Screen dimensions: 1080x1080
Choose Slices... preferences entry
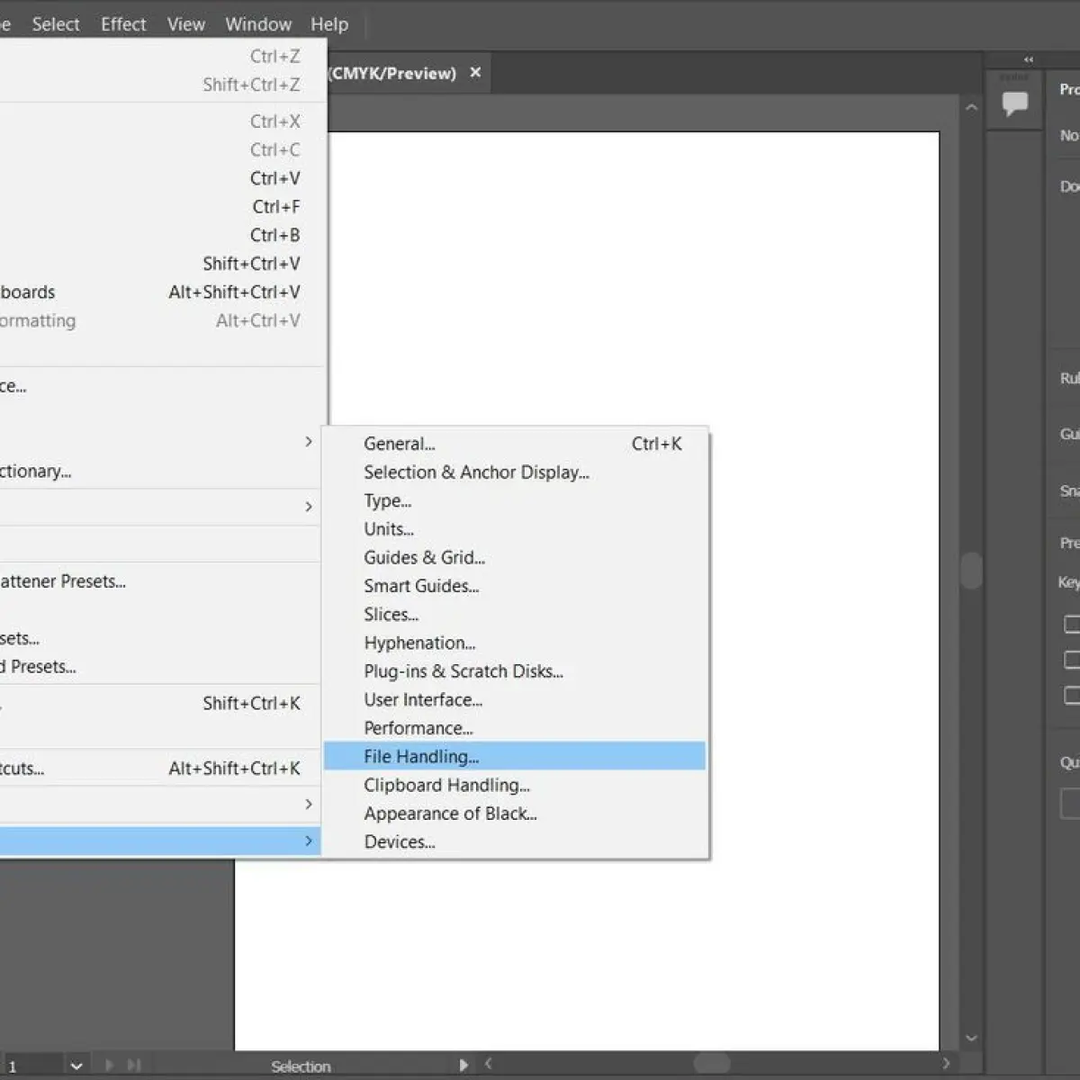tap(515, 615)
